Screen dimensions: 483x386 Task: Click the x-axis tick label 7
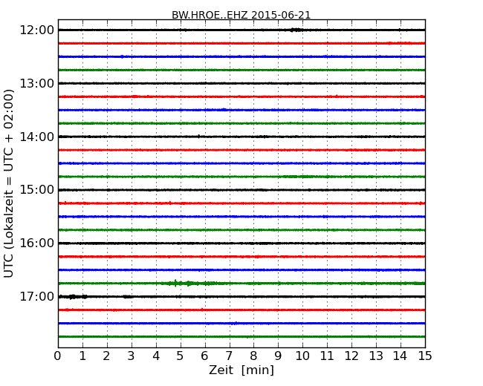pos(229,356)
